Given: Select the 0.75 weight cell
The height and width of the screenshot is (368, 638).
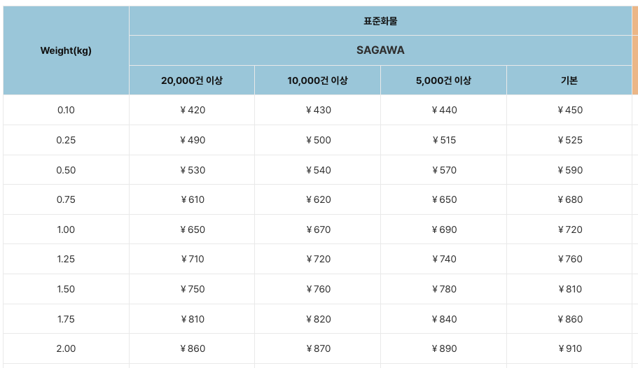Looking at the screenshot, I should tap(66, 199).
